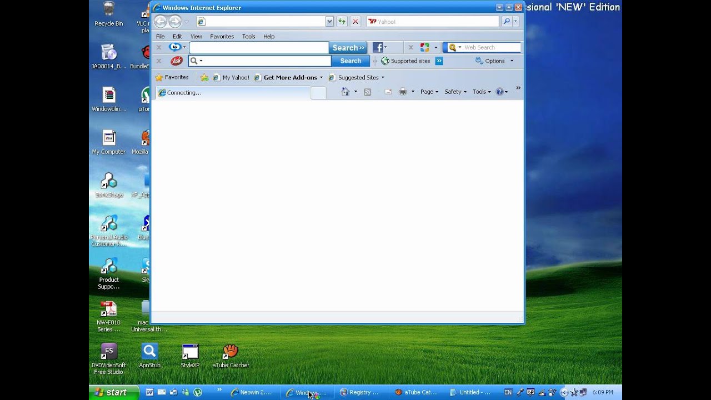Open the Edit menu

point(177,36)
